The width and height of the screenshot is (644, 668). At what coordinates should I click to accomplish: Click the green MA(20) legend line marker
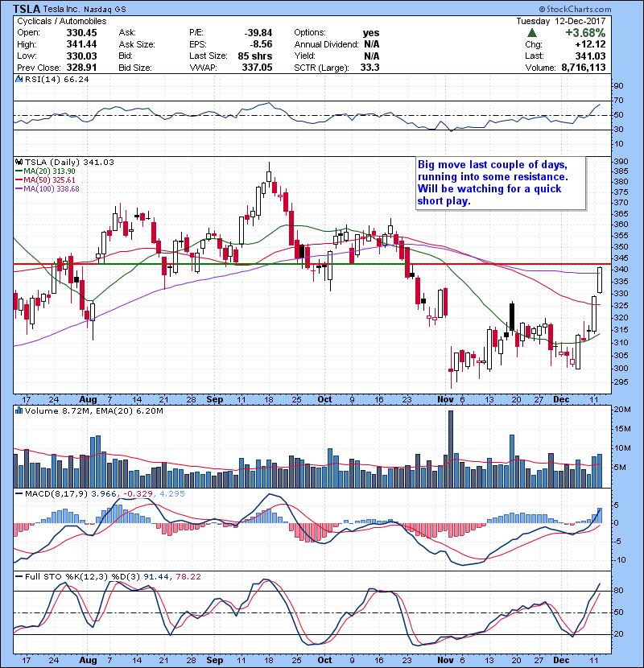pos(19,171)
